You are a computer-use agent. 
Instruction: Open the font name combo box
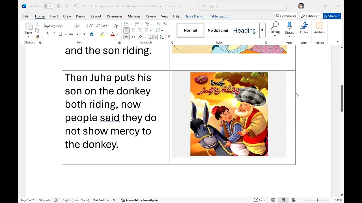[x=60, y=26]
